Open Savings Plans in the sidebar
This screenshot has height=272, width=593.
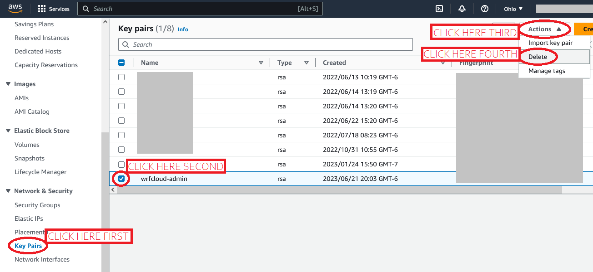tap(34, 24)
